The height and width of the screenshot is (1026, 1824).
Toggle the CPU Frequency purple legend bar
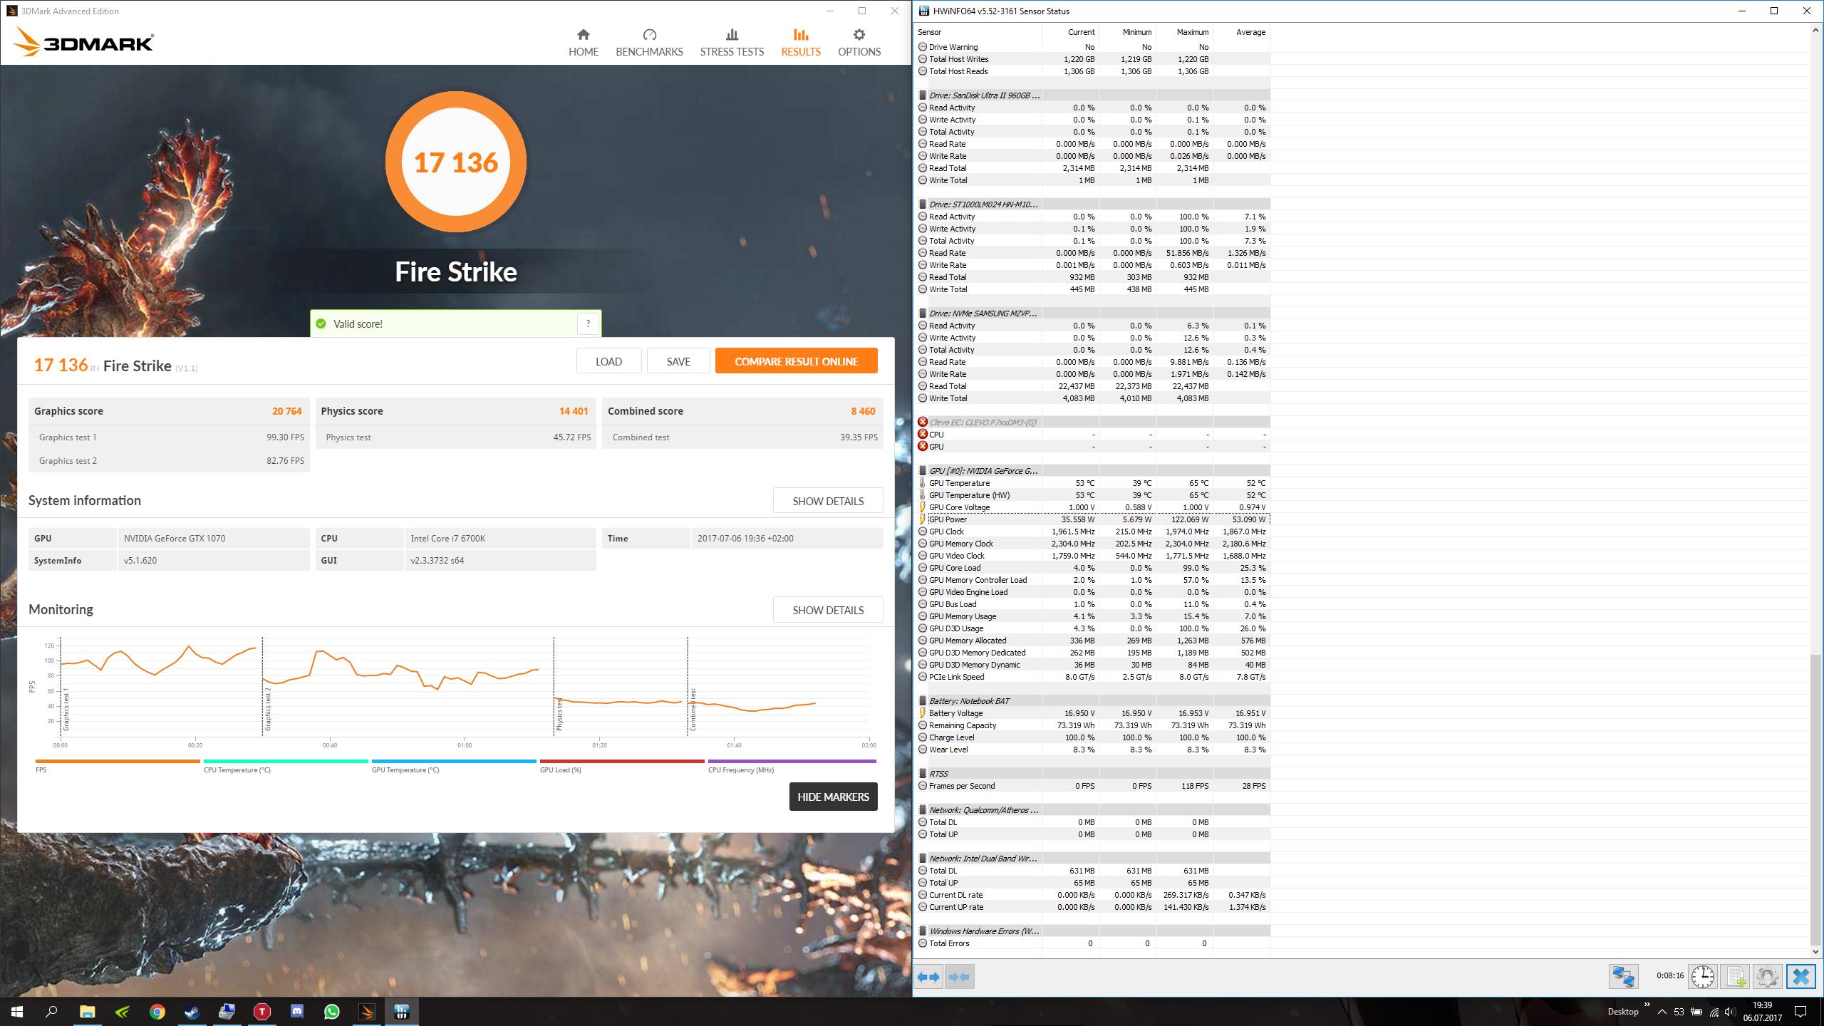point(792,762)
